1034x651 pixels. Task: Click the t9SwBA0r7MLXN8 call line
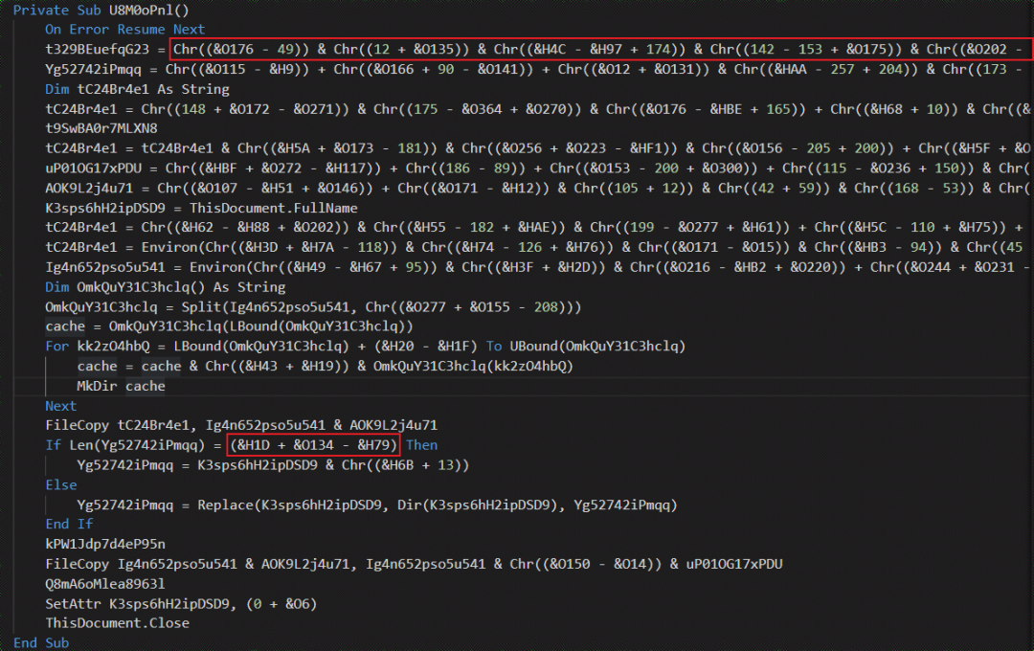click(101, 128)
